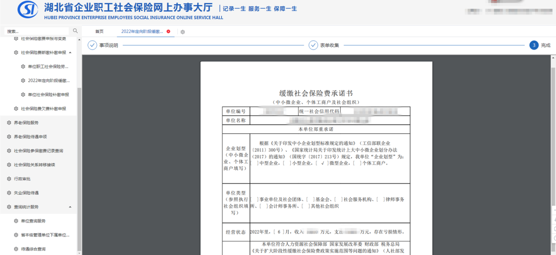Click the search magnifier icon in sidebar
The image size is (556, 255).
pyautogui.click(x=75, y=31)
